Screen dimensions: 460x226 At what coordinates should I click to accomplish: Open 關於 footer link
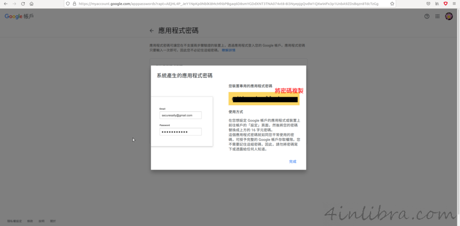tap(53, 222)
